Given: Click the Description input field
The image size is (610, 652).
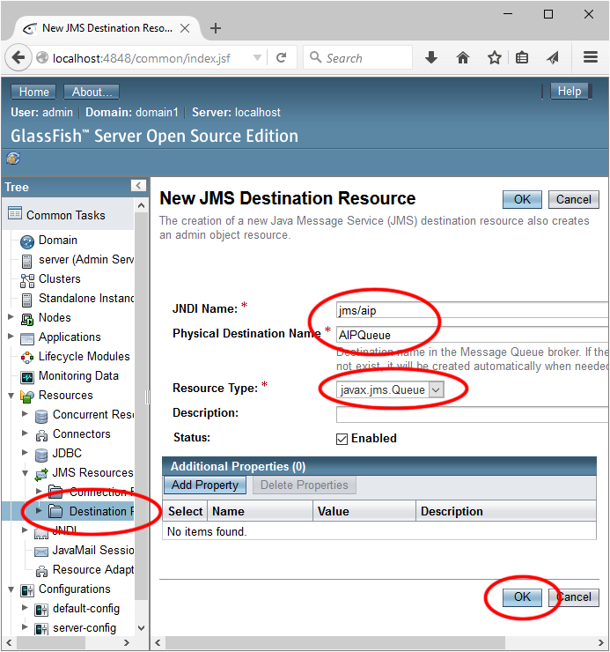Looking at the screenshot, I should pyautogui.click(x=473, y=415).
